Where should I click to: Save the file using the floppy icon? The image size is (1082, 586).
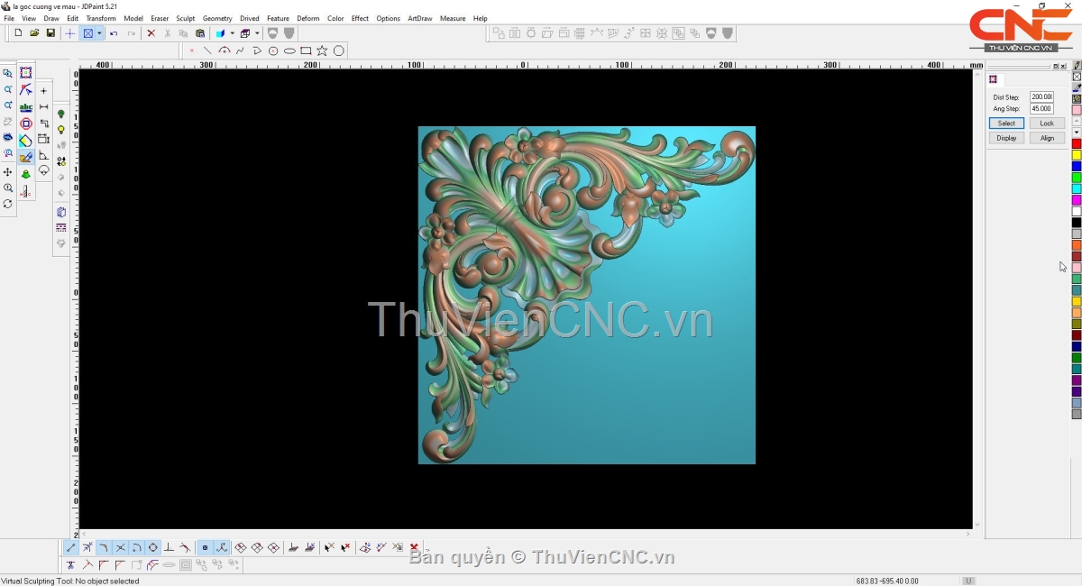coord(50,33)
